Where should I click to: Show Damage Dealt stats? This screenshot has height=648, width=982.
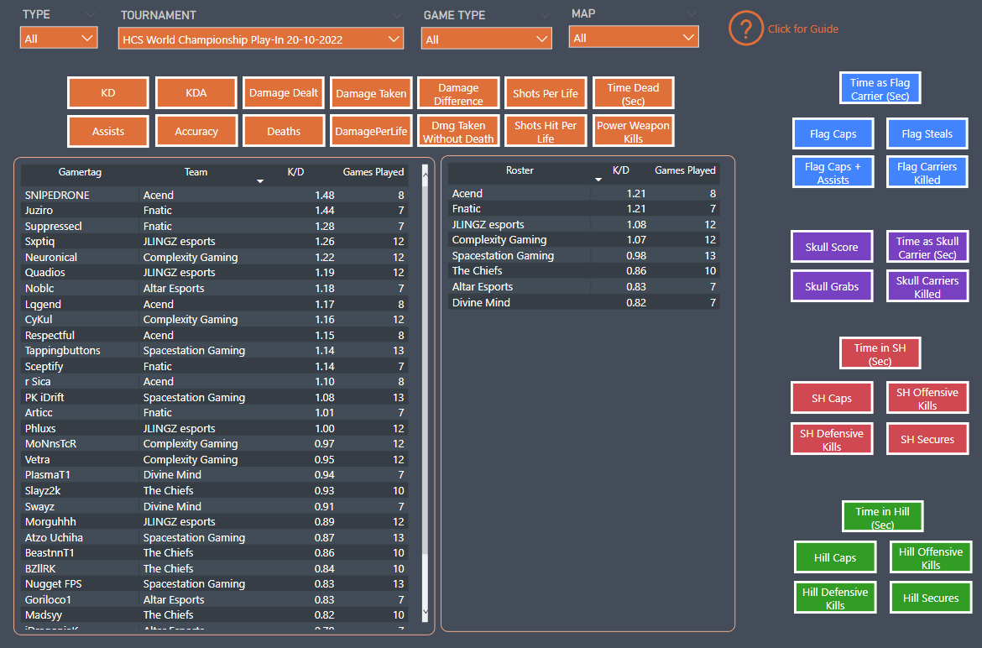tap(283, 92)
